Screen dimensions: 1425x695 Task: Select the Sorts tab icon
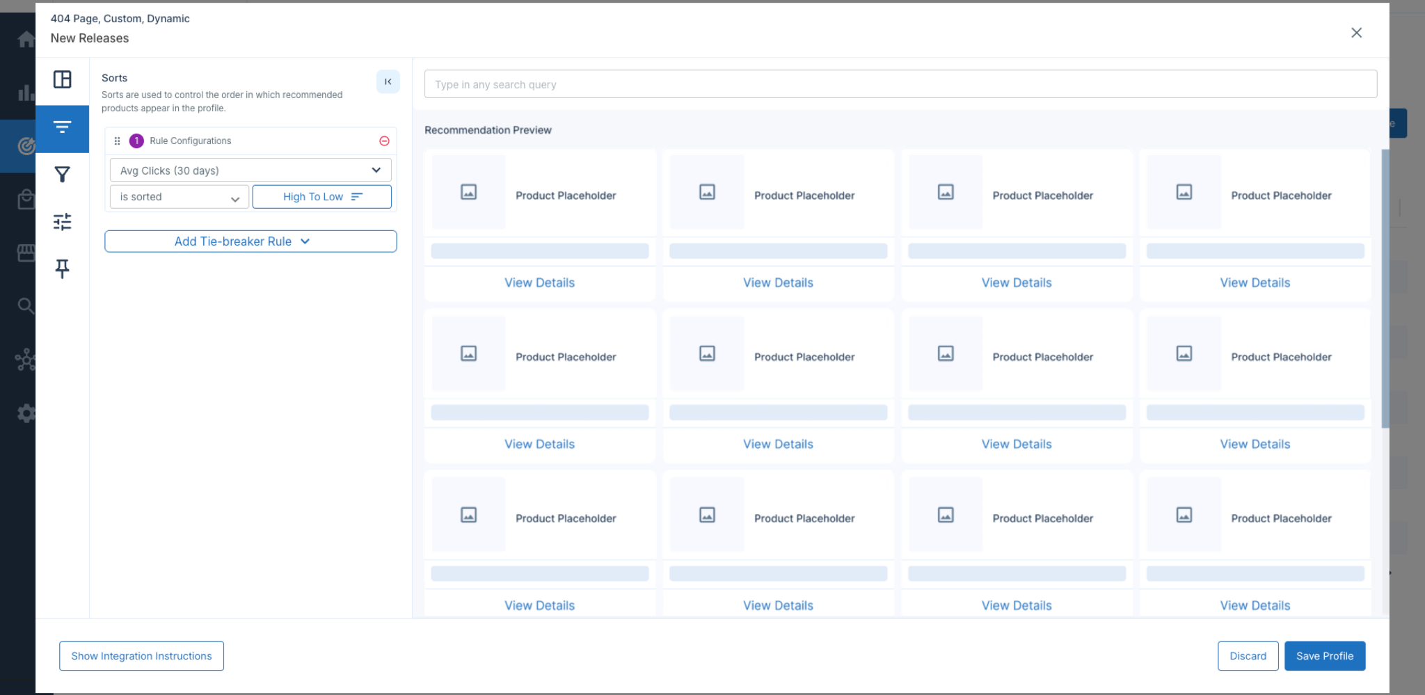point(63,128)
